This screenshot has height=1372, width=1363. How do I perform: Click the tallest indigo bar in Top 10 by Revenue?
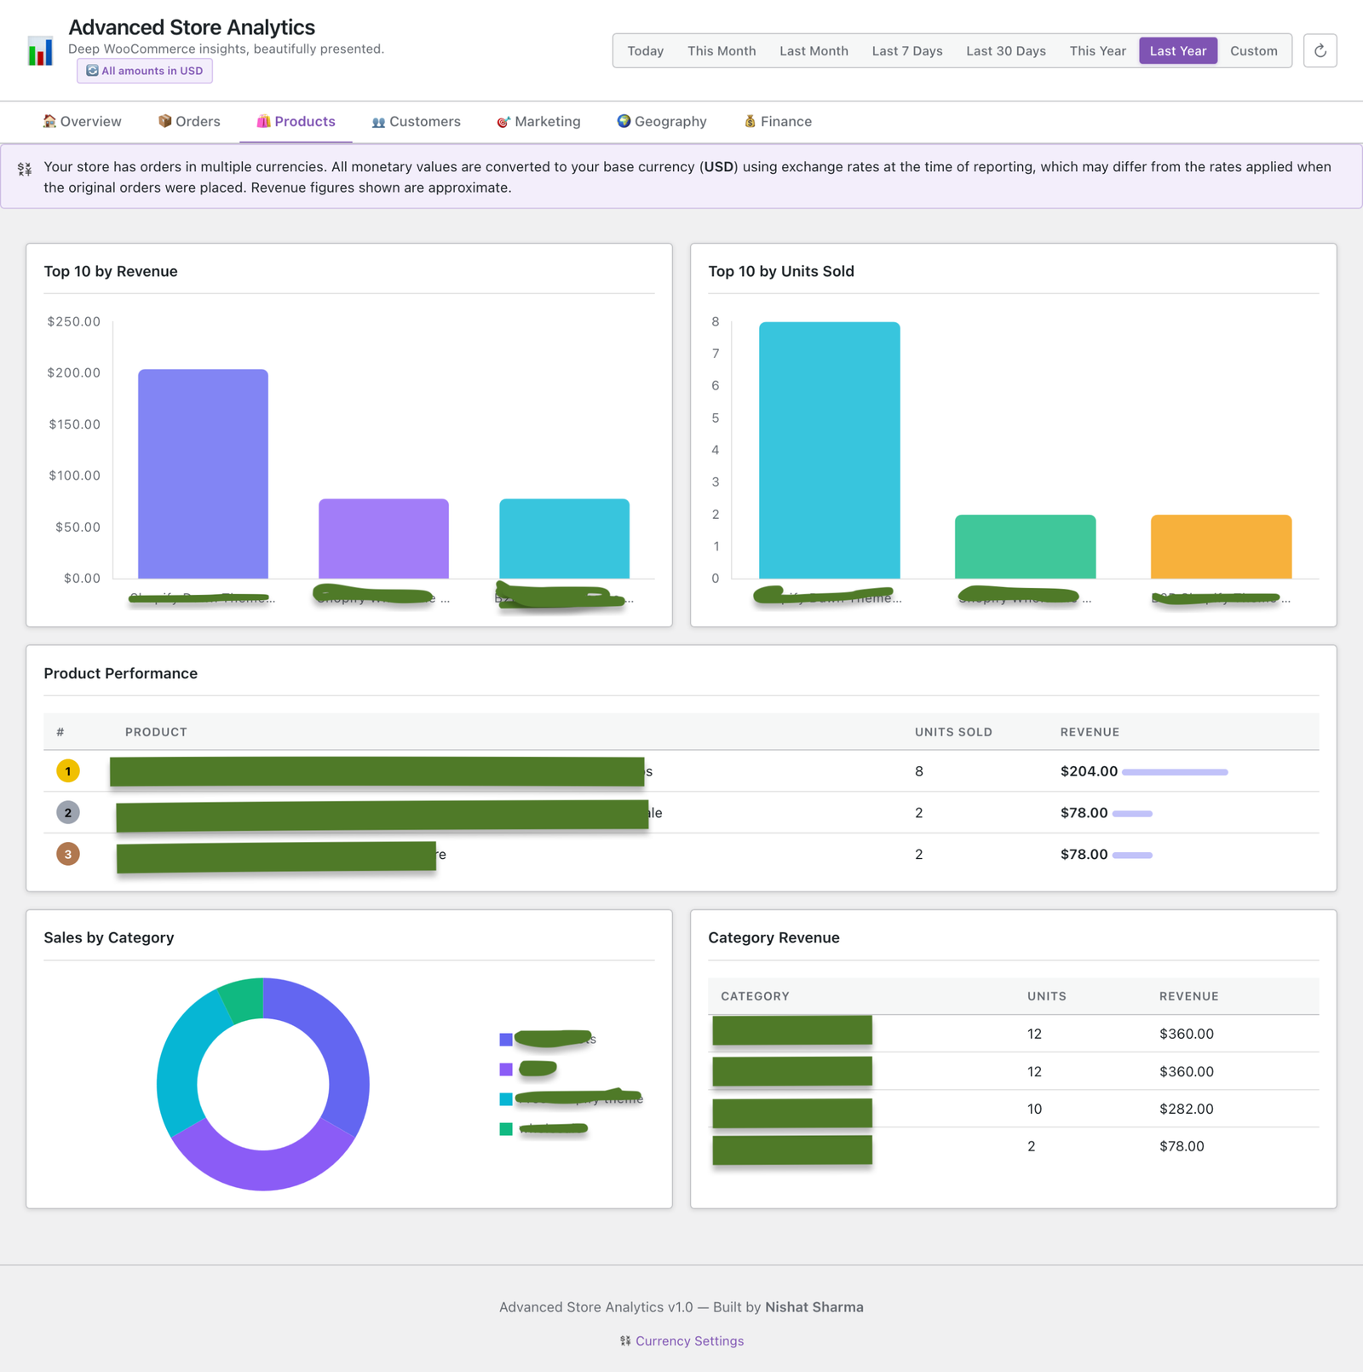203,474
